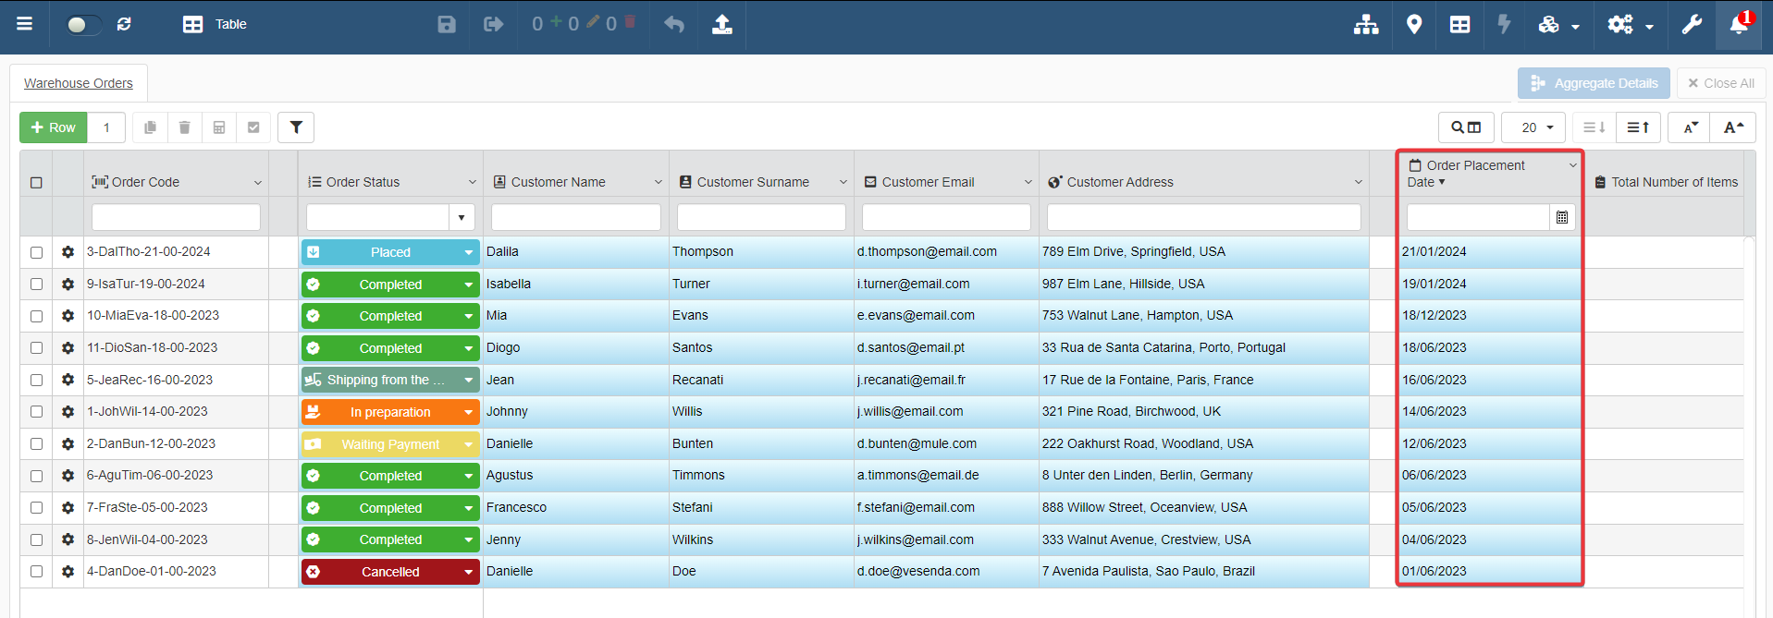Click the hierarchy tree diagram icon
This screenshot has height=618, width=1773.
pyautogui.click(x=1366, y=25)
